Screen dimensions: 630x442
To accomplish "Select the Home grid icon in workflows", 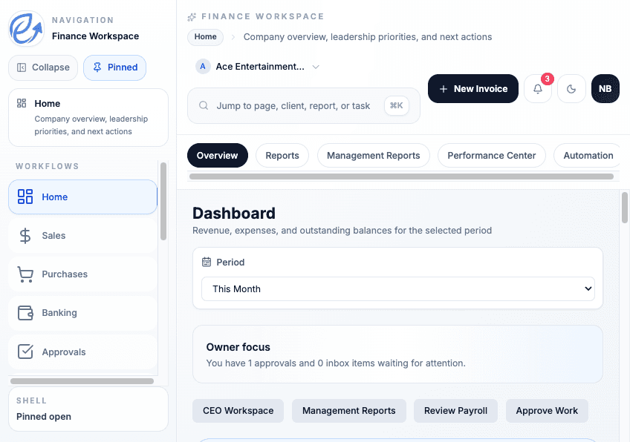I will click(25, 197).
